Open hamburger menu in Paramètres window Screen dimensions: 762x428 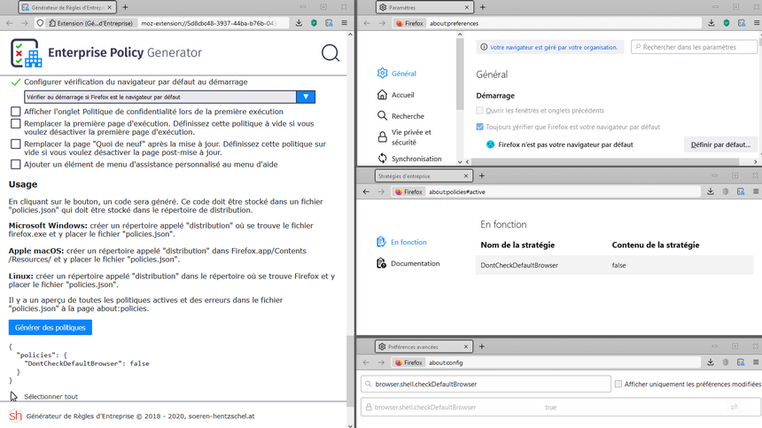coord(757,23)
